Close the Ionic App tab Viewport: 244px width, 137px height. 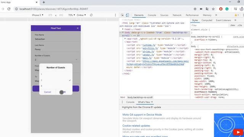tap(37, 2)
